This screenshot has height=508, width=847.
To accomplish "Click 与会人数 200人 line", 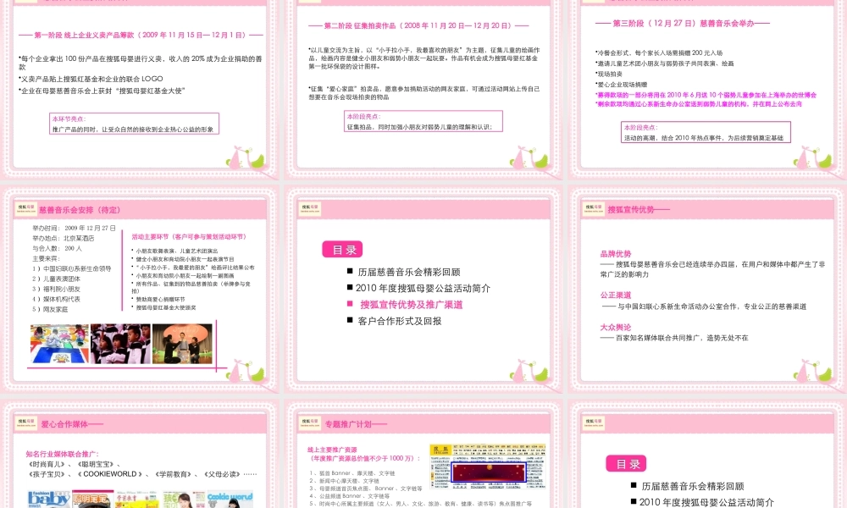I will tap(57, 248).
